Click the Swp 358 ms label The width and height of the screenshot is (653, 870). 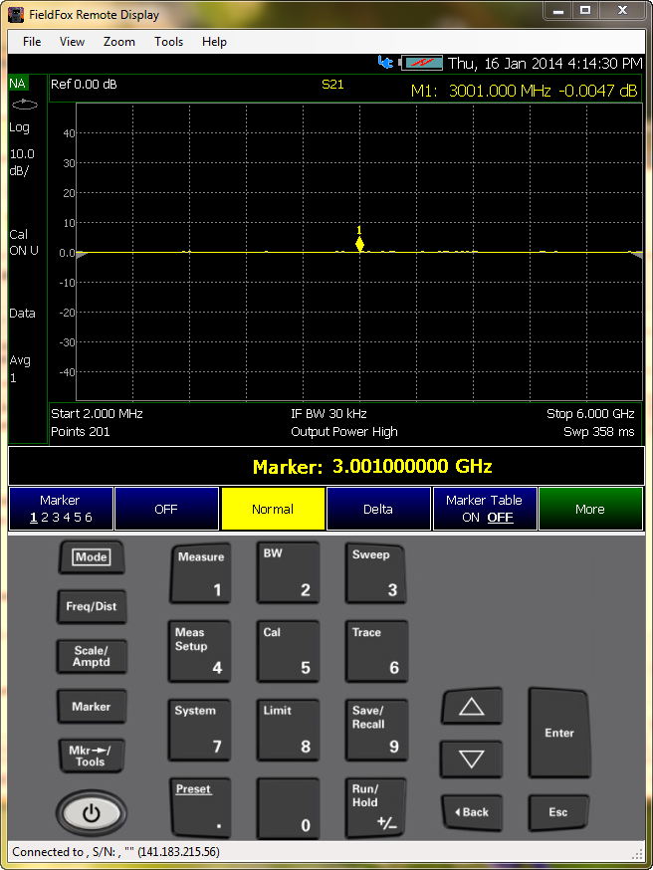coord(598,432)
